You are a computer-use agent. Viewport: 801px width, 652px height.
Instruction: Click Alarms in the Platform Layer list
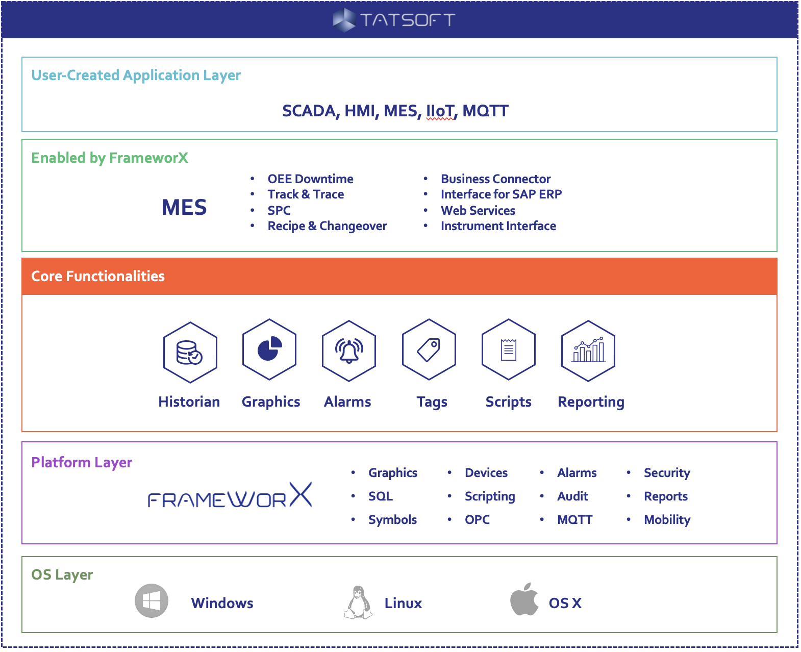click(x=577, y=473)
